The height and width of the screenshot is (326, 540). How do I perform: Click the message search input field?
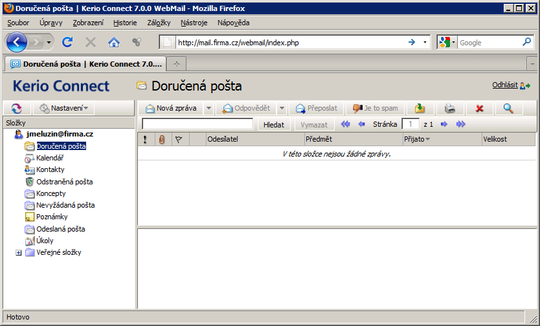click(197, 124)
